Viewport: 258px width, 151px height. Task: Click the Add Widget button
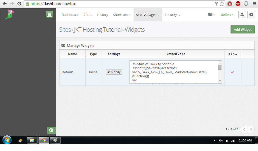(x=243, y=29)
